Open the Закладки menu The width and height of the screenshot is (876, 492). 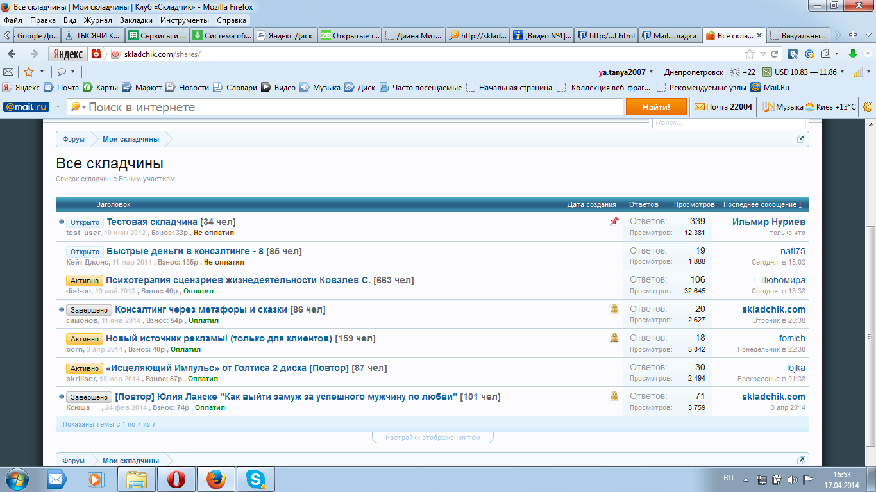tap(136, 20)
